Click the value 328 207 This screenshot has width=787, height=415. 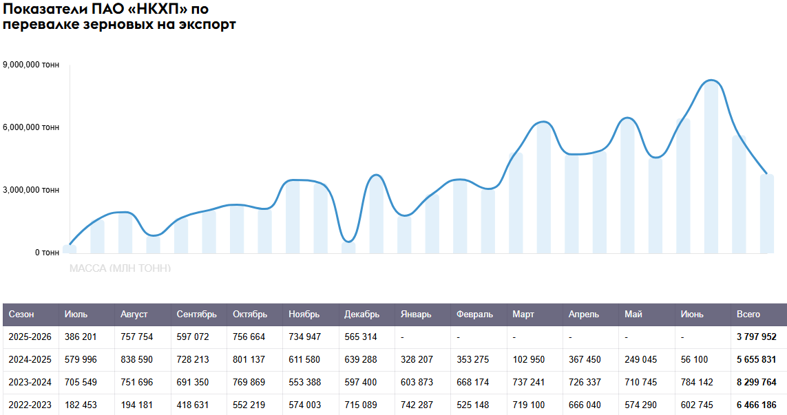417,359
